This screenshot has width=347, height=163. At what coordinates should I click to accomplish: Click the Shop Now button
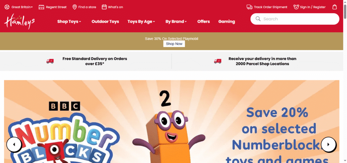click(174, 44)
